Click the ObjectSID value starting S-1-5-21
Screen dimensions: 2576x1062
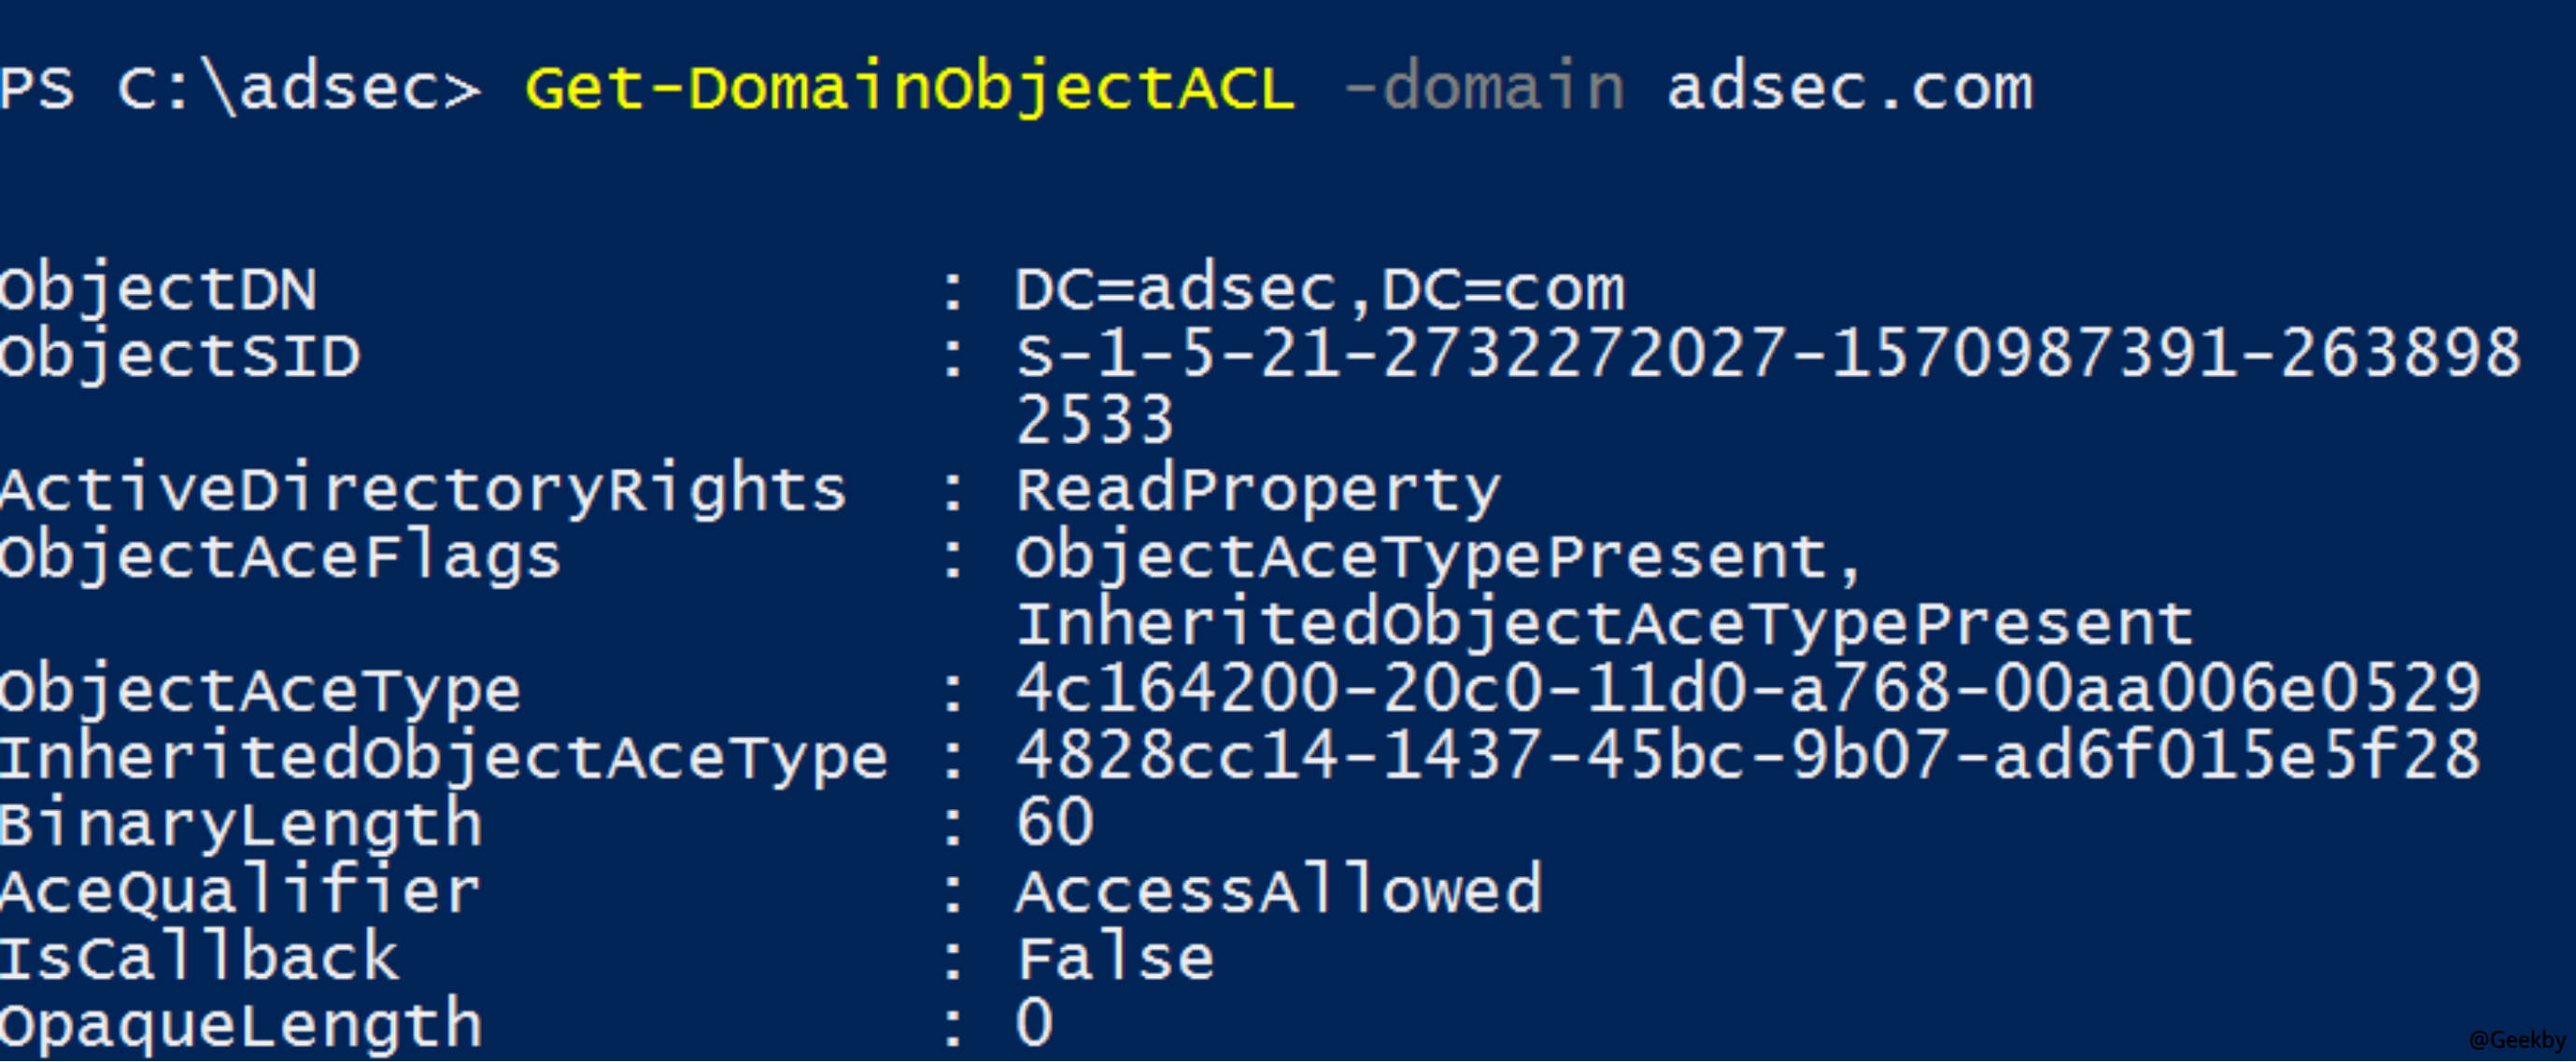point(1767,354)
